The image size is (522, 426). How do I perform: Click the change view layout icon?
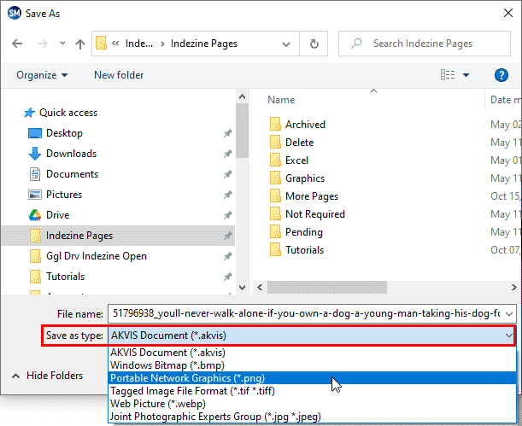(447, 75)
